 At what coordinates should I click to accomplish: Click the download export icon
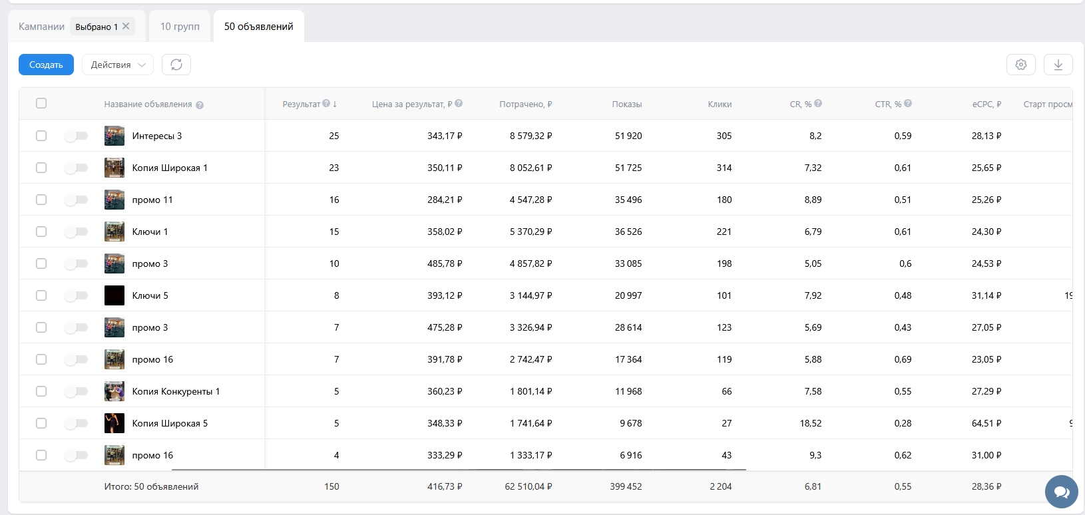[x=1058, y=65]
